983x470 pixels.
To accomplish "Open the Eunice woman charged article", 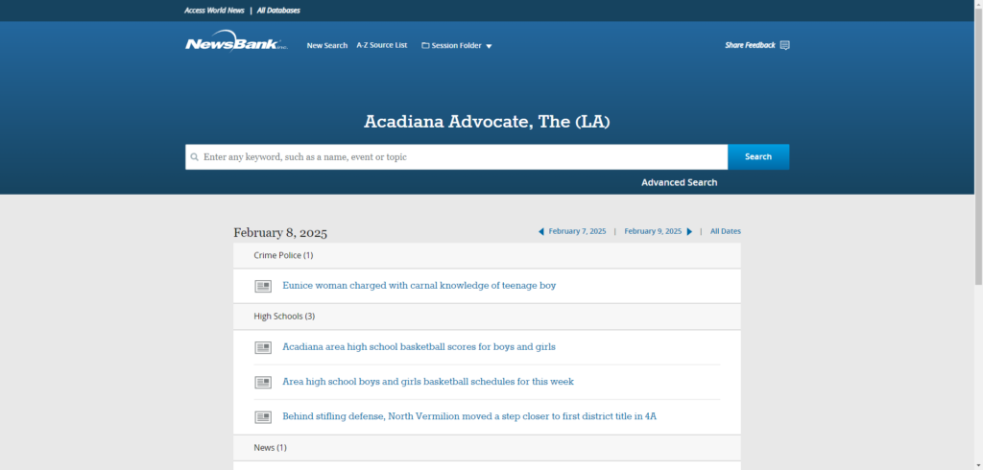I will 419,286.
